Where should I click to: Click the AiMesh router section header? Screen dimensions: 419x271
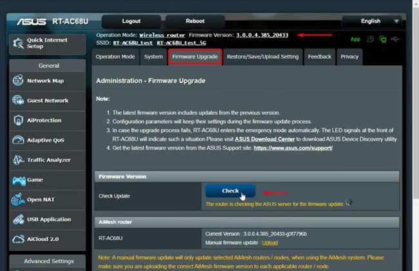click(x=247, y=222)
